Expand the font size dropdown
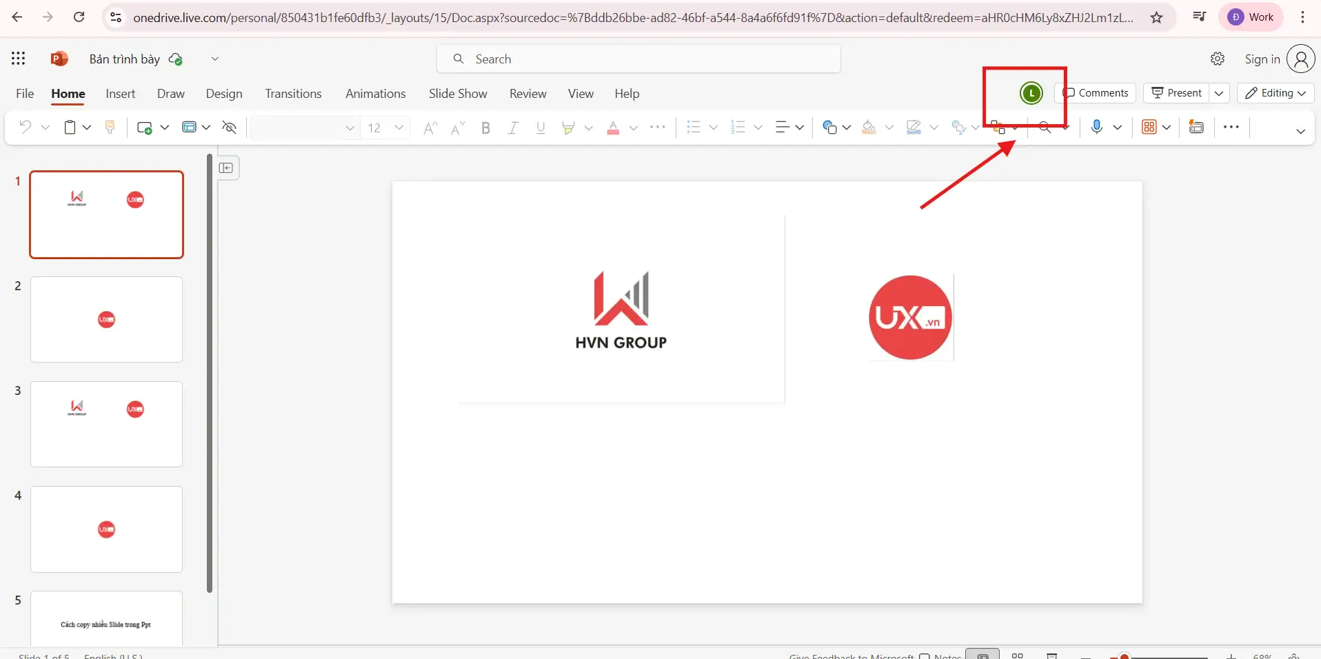The width and height of the screenshot is (1321, 659). tap(399, 128)
